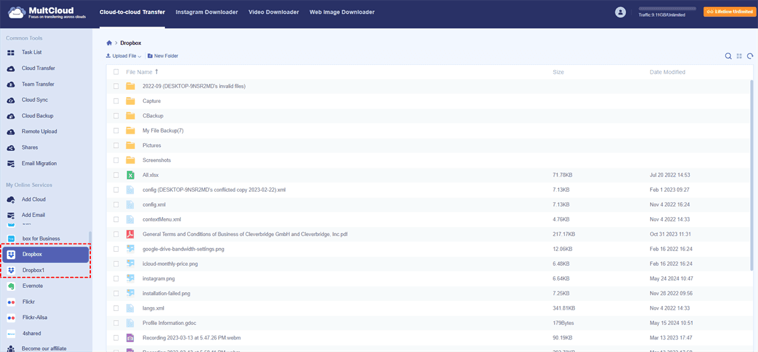Select contextMenu.xml file

pyautogui.click(x=162, y=220)
